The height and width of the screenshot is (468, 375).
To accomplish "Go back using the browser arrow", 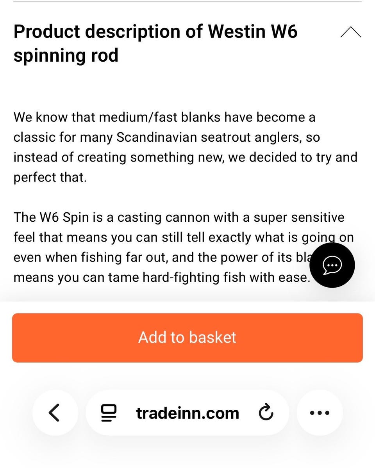I will (55, 413).
